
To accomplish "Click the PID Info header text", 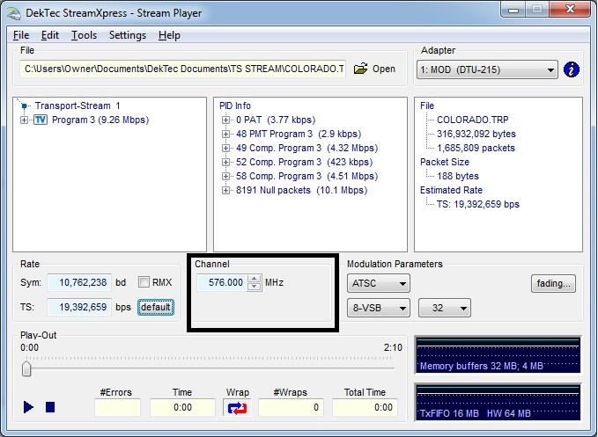I will click(x=235, y=106).
